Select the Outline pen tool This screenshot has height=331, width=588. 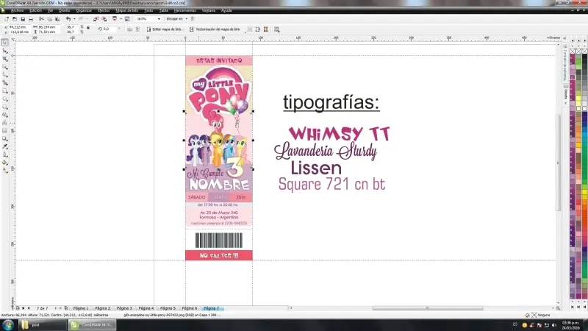coord(5,154)
